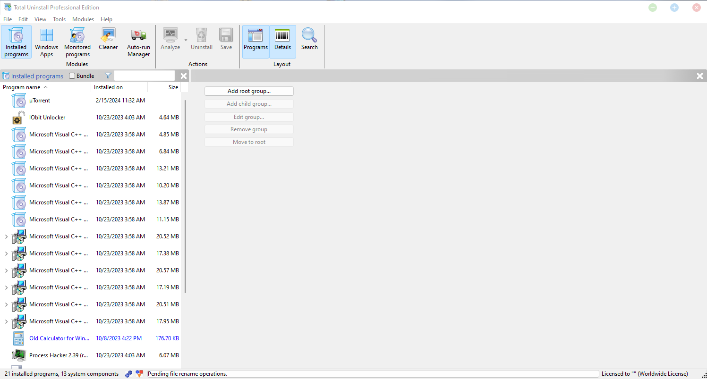The image size is (707, 379).
Task: Click the Move to root button
Action: 249,142
